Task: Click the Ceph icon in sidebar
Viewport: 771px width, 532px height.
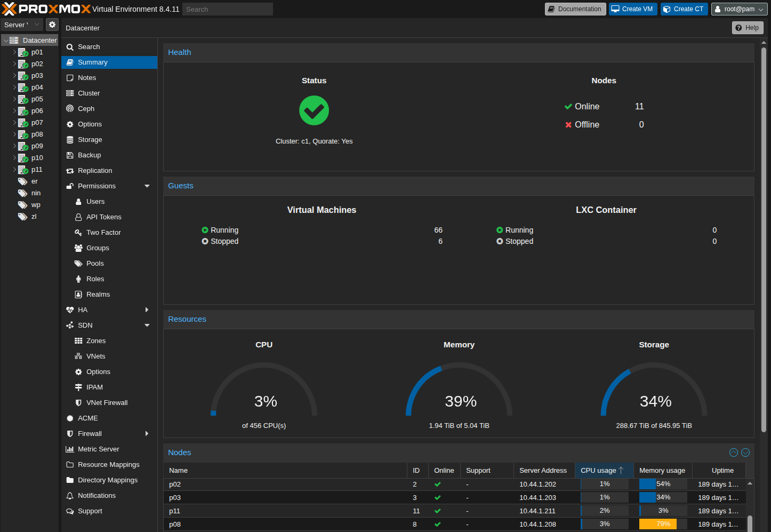Action: point(70,109)
